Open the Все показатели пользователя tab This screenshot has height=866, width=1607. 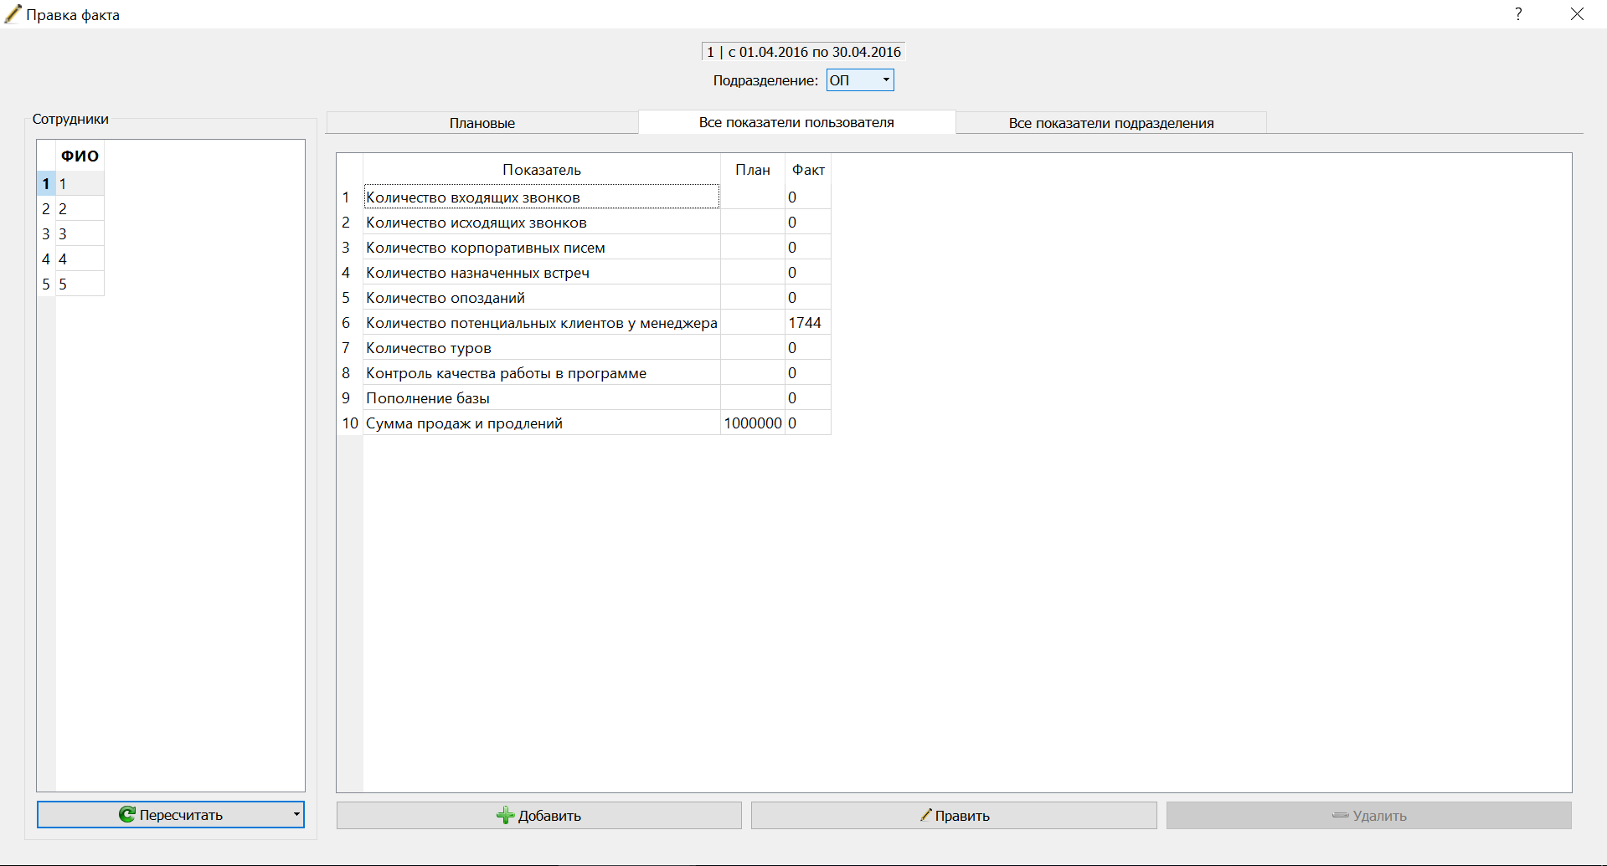[x=796, y=122]
